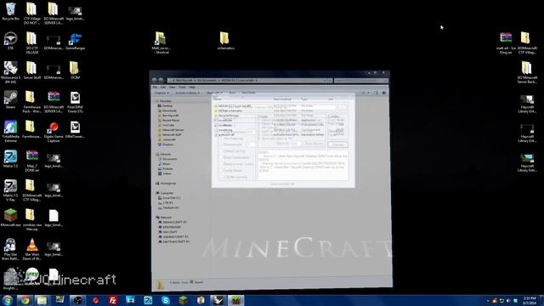
Task: Select the zombies raw files.zip archive
Action: [32, 219]
